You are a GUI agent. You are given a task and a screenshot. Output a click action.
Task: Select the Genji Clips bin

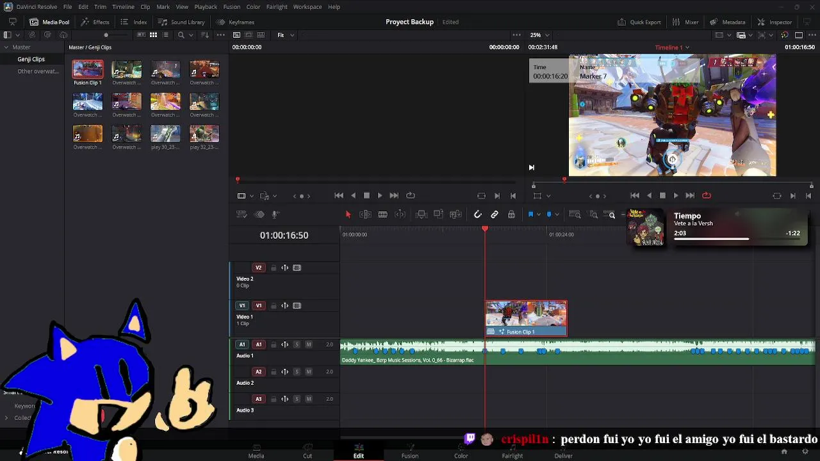(x=31, y=59)
